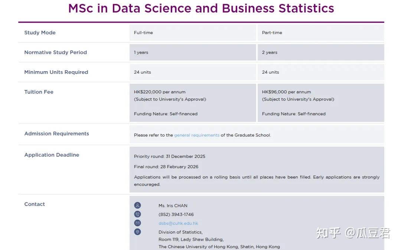Click the location pin icon

pos(138,232)
